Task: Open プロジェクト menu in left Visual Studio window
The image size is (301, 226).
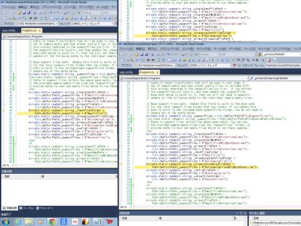Action: point(52,7)
